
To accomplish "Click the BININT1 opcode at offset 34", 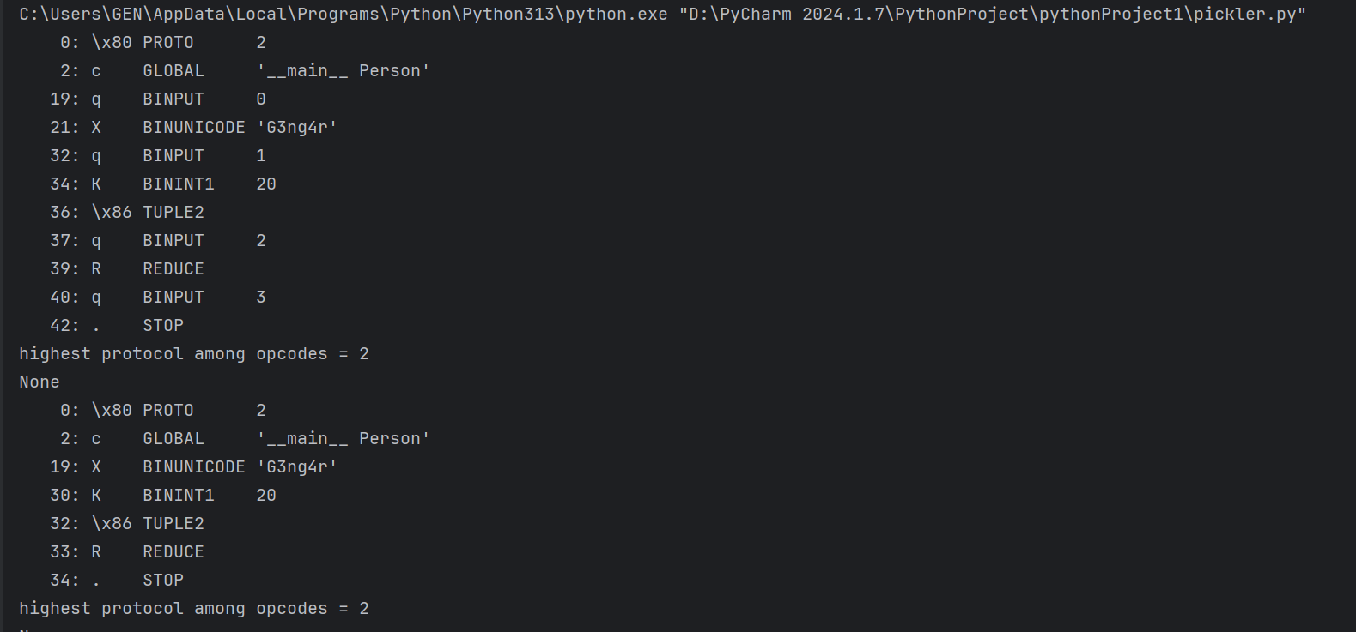I will click(179, 184).
